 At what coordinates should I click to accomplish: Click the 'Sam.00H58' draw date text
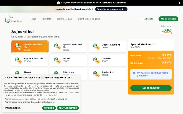coord(135,47)
